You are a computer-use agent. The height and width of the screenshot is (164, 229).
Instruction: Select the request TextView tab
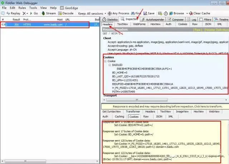click(122, 24)
